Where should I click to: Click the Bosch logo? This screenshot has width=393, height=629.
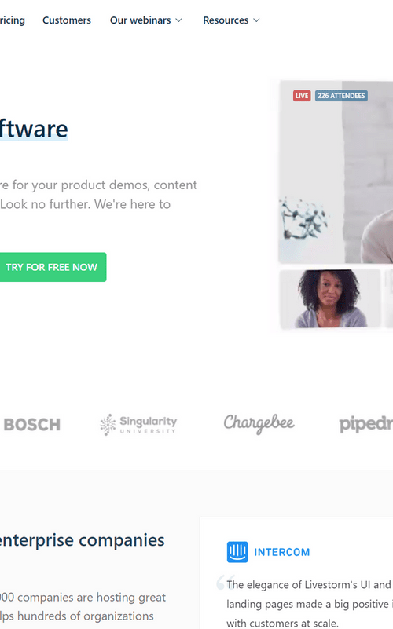click(x=31, y=424)
